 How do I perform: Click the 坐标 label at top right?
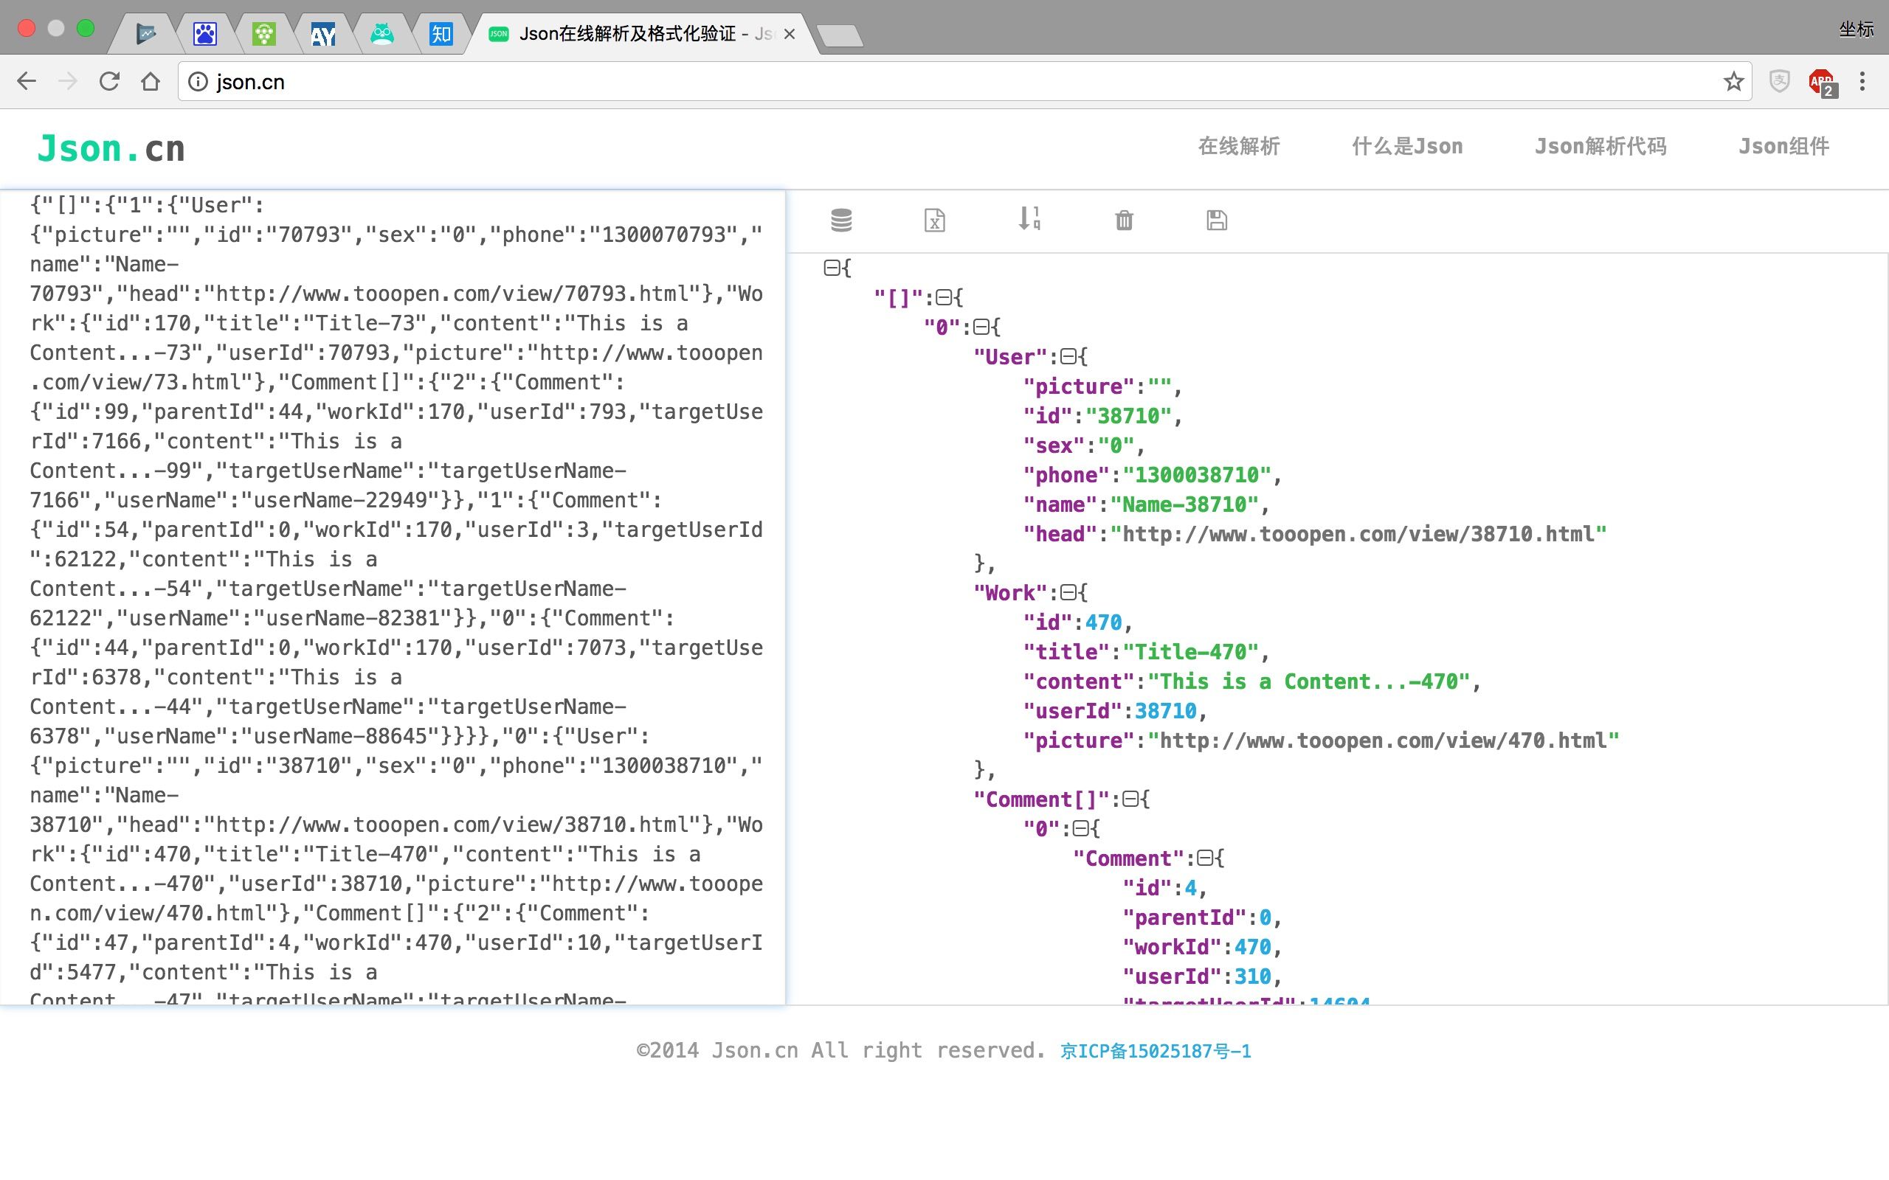pos(1857,29)
